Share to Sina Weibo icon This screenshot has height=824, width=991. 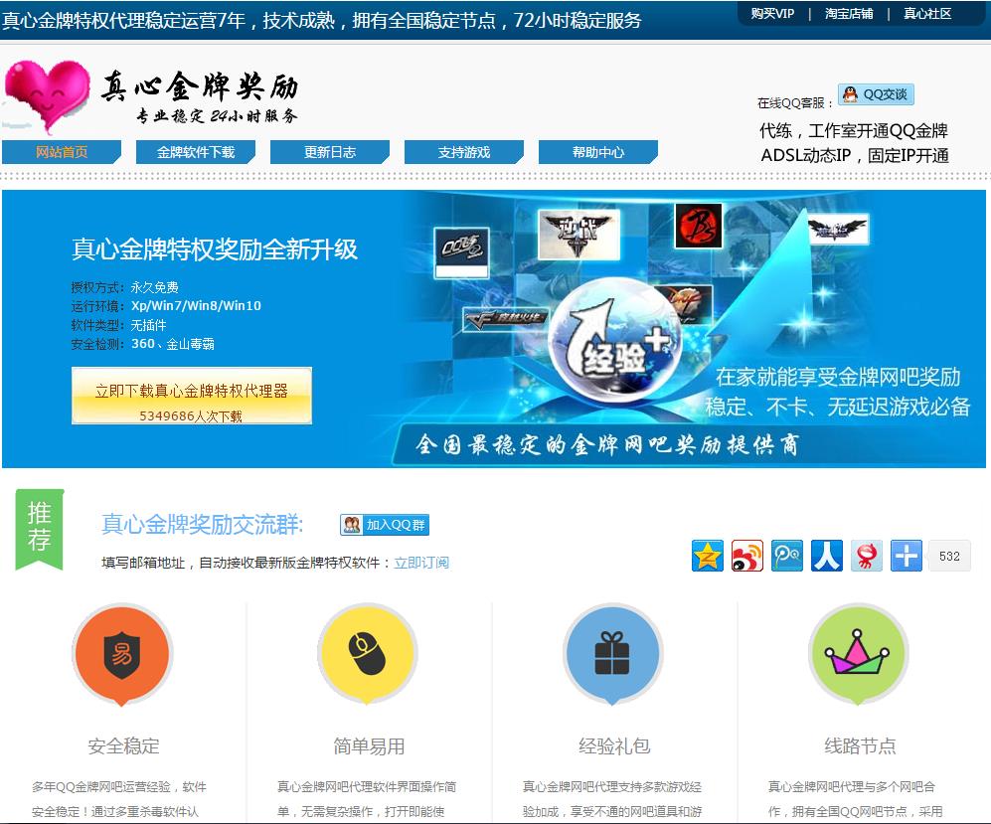pyautogui.click(x=747, y=556)
